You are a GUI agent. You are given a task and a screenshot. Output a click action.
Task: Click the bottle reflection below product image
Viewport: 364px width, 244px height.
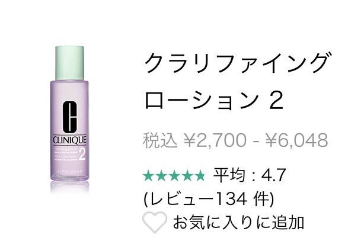(69, 187)
